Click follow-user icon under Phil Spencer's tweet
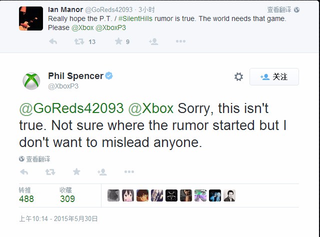 [x=102, y=172]
